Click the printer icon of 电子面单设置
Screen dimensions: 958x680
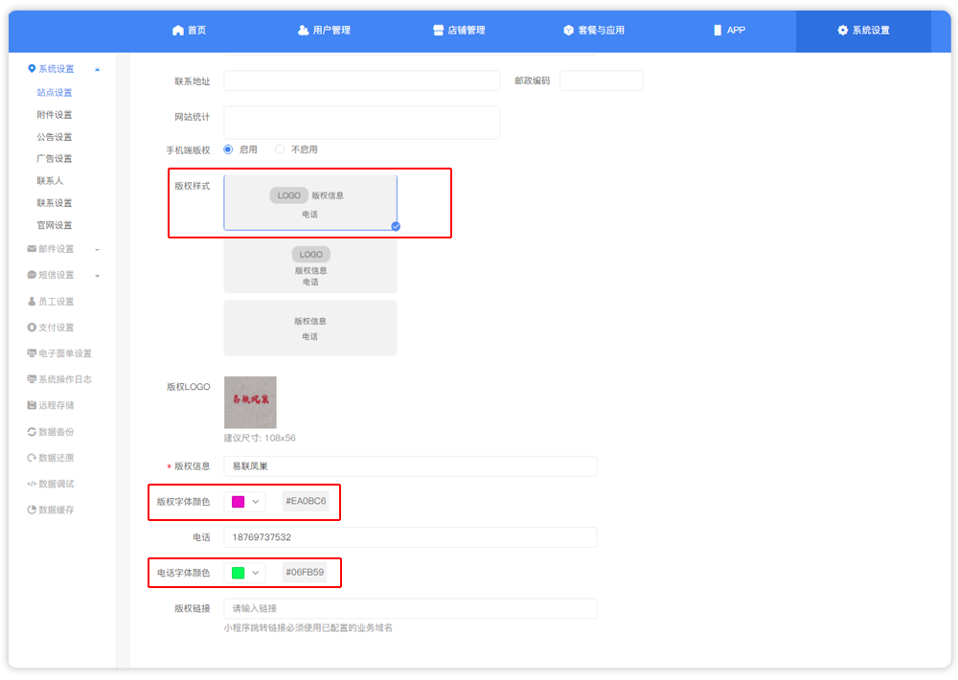point(32,353)
